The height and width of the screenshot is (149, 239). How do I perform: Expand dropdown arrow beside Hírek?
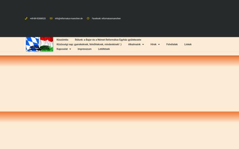pyautogui.click(x=159, y=45)
